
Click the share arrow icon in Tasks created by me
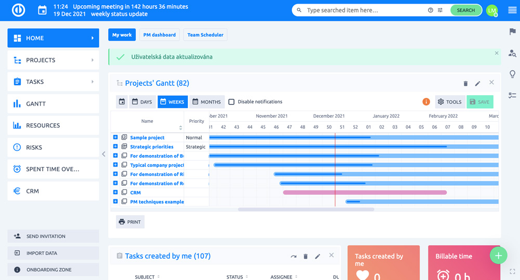pyautogui.click(x=293, y=256)
